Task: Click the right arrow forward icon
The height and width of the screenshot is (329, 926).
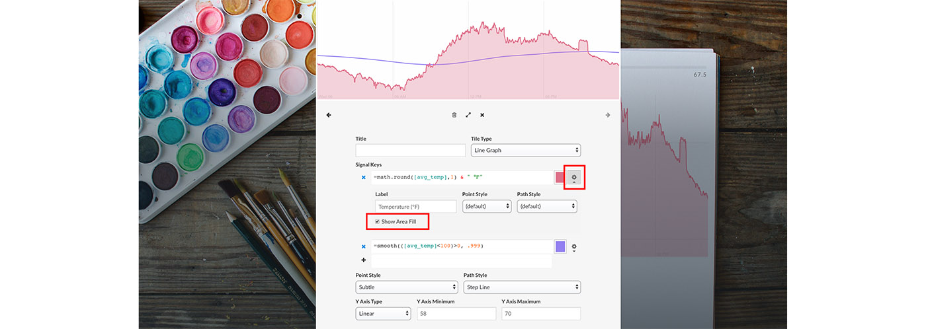Action: click(x=607, y=115)
